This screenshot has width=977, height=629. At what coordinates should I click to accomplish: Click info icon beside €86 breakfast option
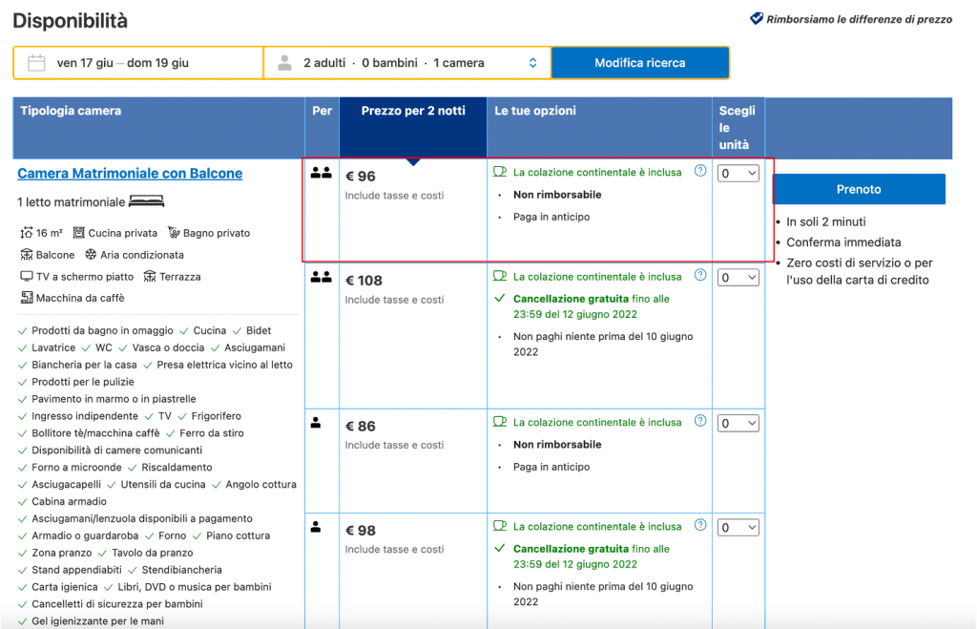(x=700, y=421)
